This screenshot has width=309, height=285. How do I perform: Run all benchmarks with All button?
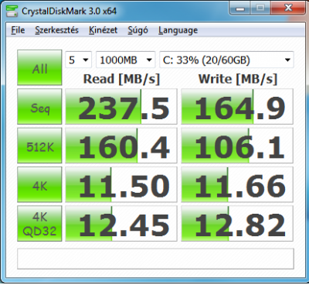tap(39, 67)
